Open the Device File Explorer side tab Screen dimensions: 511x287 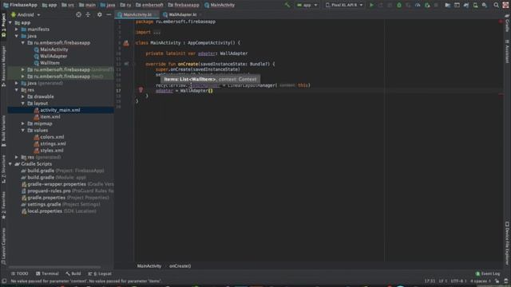(507, 242)
